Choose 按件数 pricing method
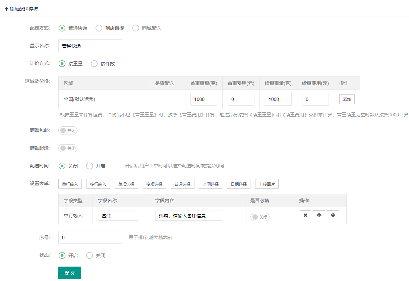 [94, 64]
